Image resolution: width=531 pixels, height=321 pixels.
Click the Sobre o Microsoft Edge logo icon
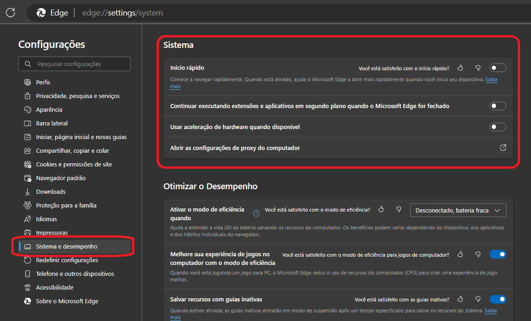pos(27,301)
